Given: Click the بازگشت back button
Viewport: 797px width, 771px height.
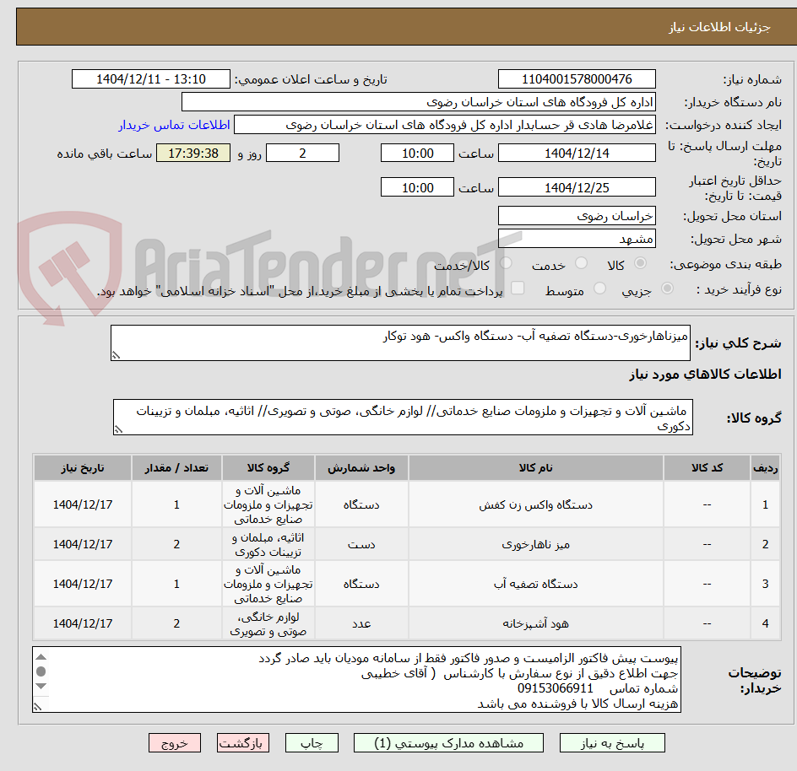Looking at the screenshot, I should pos(243,743).
